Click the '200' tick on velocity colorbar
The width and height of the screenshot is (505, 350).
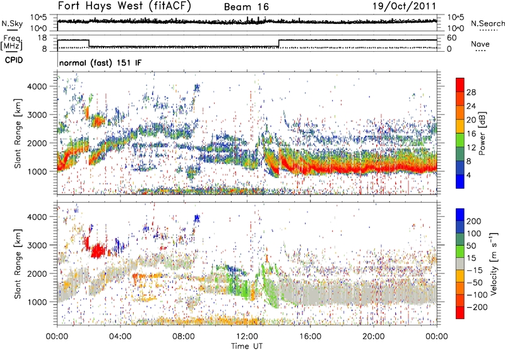474,221
